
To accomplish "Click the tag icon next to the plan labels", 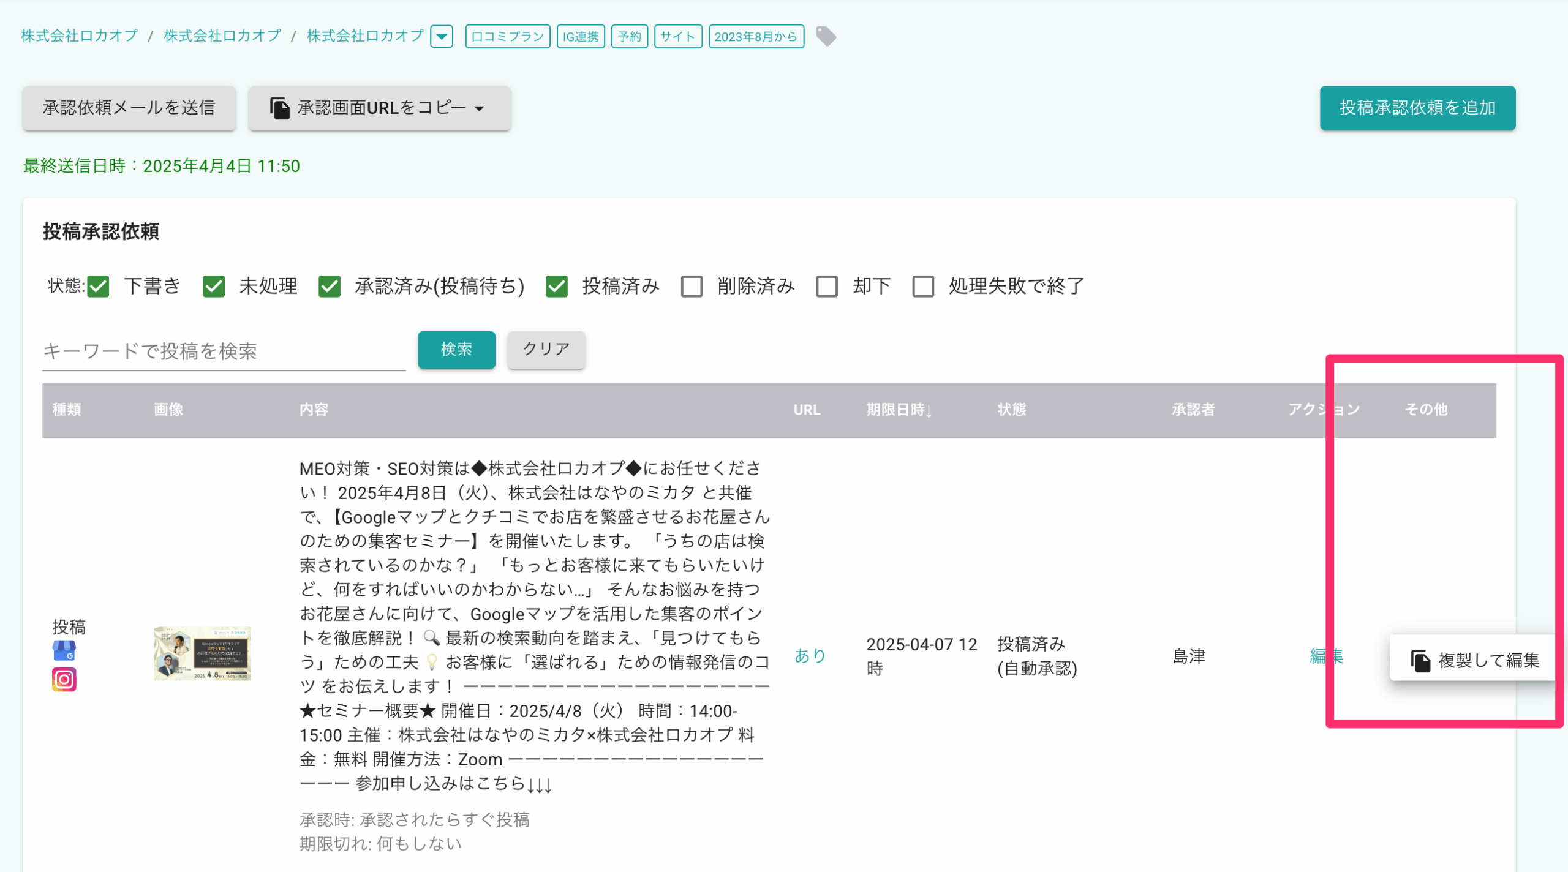I will click(x=826, y=36).
